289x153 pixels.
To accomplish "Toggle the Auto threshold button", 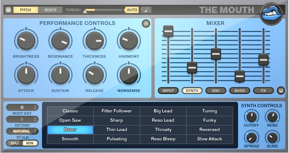I will click(x=131, y=10).
